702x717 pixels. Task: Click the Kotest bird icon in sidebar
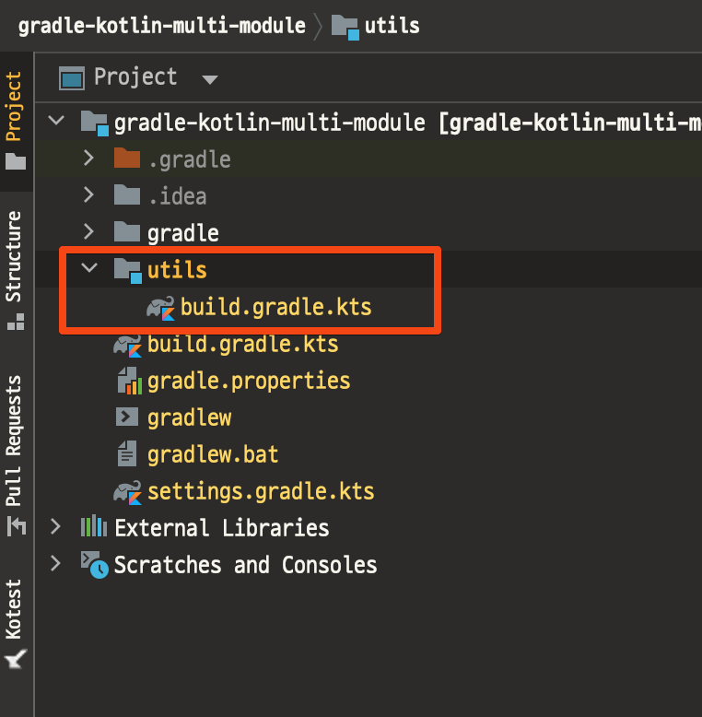click(x=16, y=659)
